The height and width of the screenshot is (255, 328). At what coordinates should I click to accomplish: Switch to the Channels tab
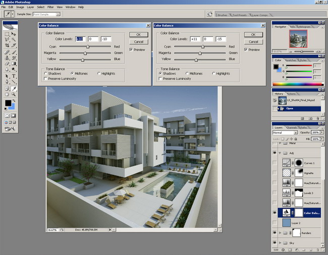291,127
